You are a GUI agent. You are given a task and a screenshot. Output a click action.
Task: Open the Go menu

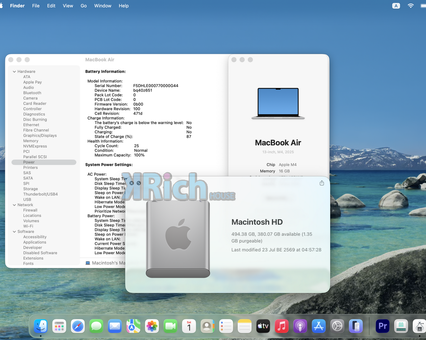click(x=84, y=6)
